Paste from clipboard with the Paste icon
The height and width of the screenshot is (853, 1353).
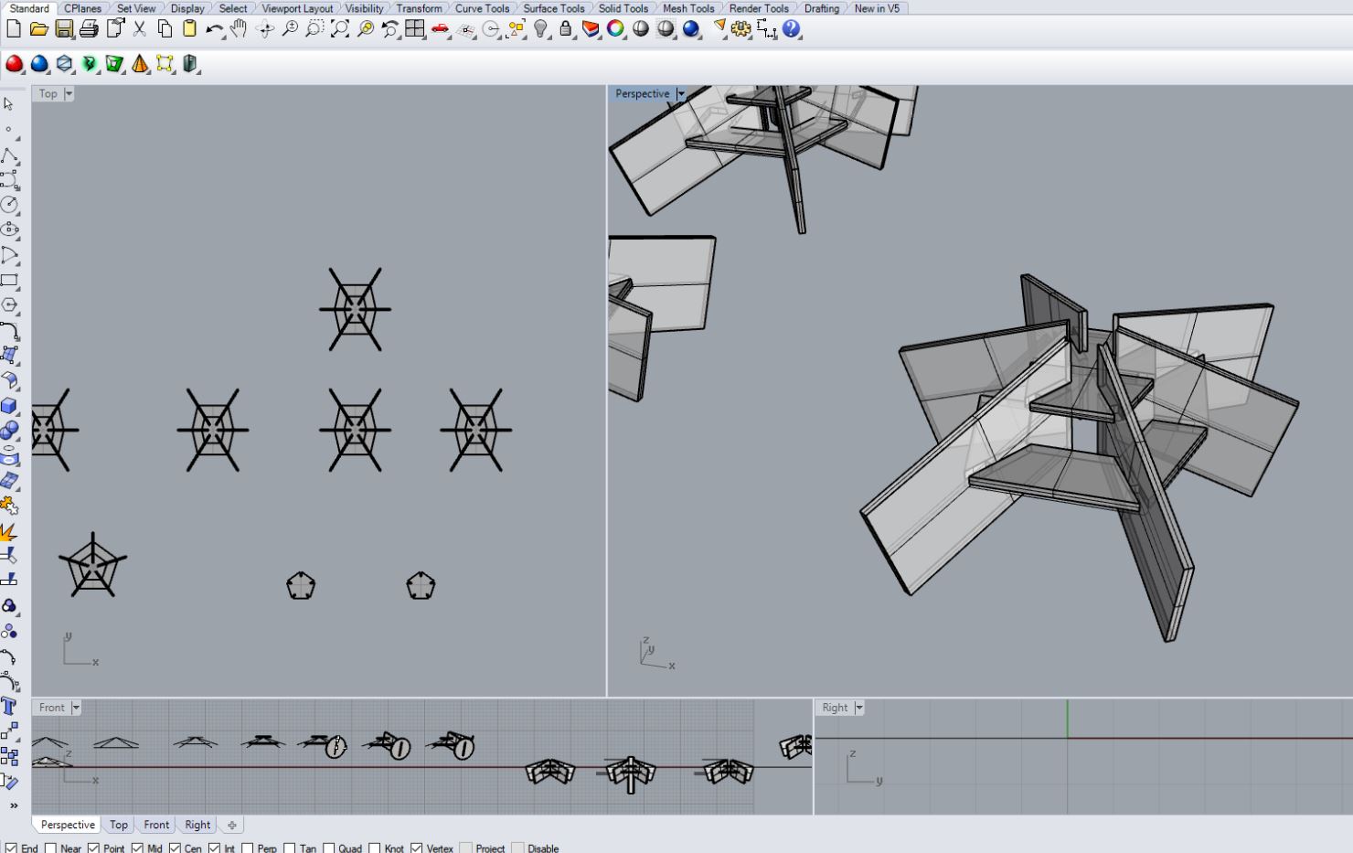pos(189,29)
